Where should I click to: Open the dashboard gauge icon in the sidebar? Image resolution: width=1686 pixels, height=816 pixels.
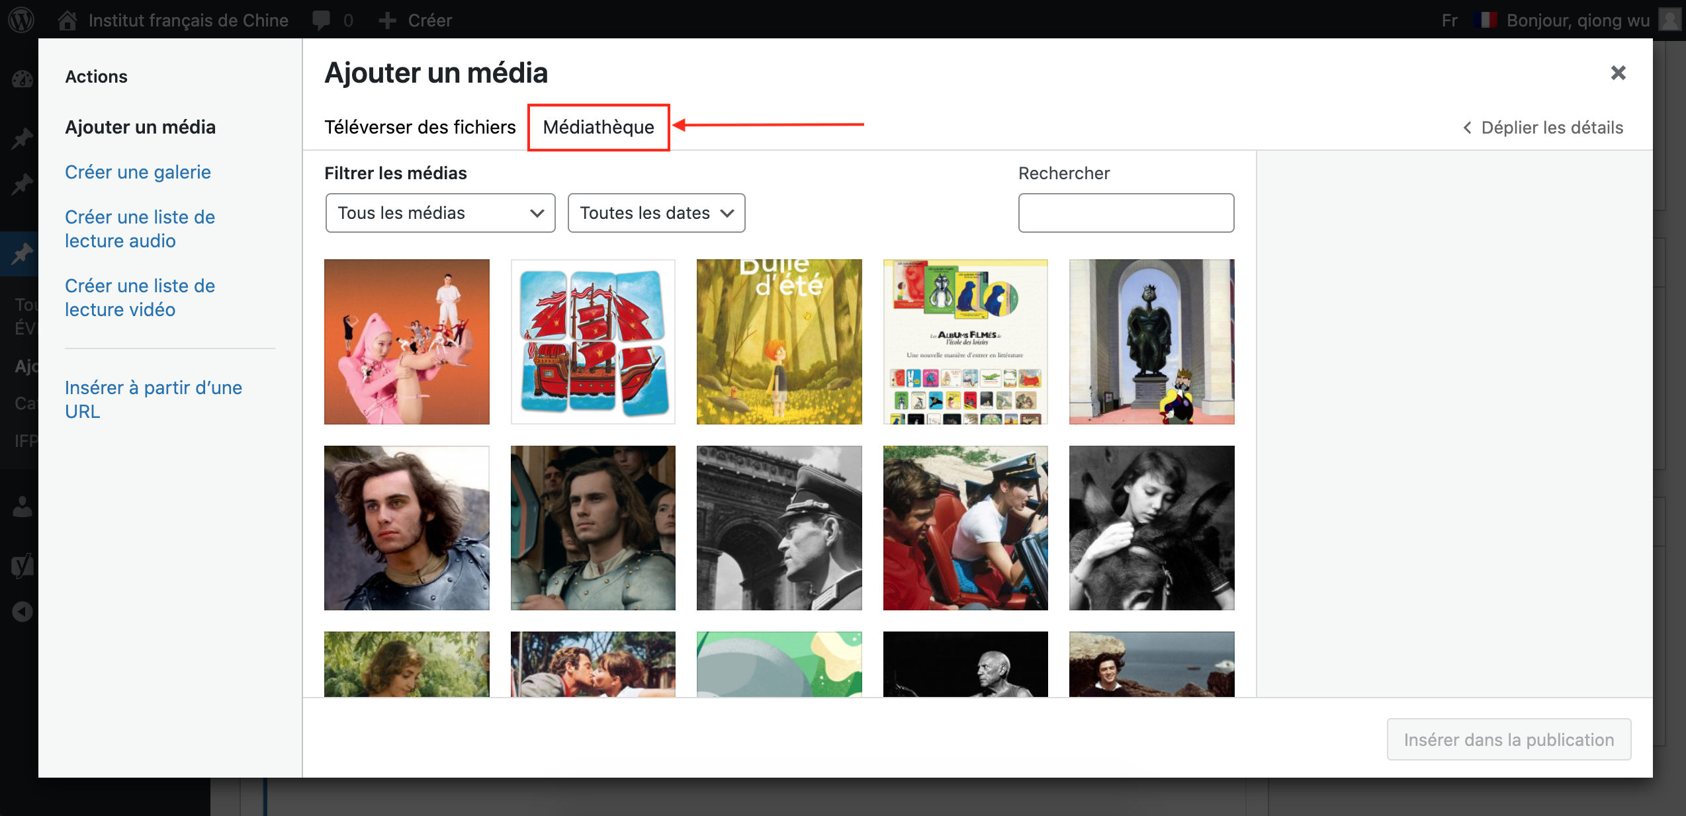[22, 79]
